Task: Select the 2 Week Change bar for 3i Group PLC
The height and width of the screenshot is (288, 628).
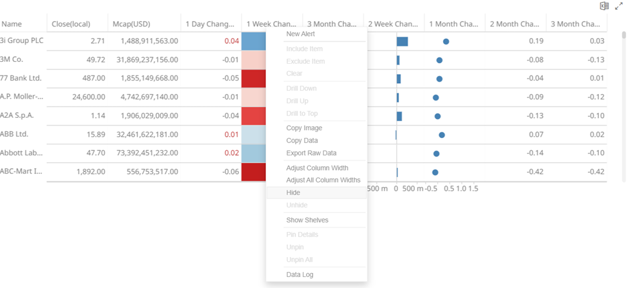Action: tap(402, 41)
